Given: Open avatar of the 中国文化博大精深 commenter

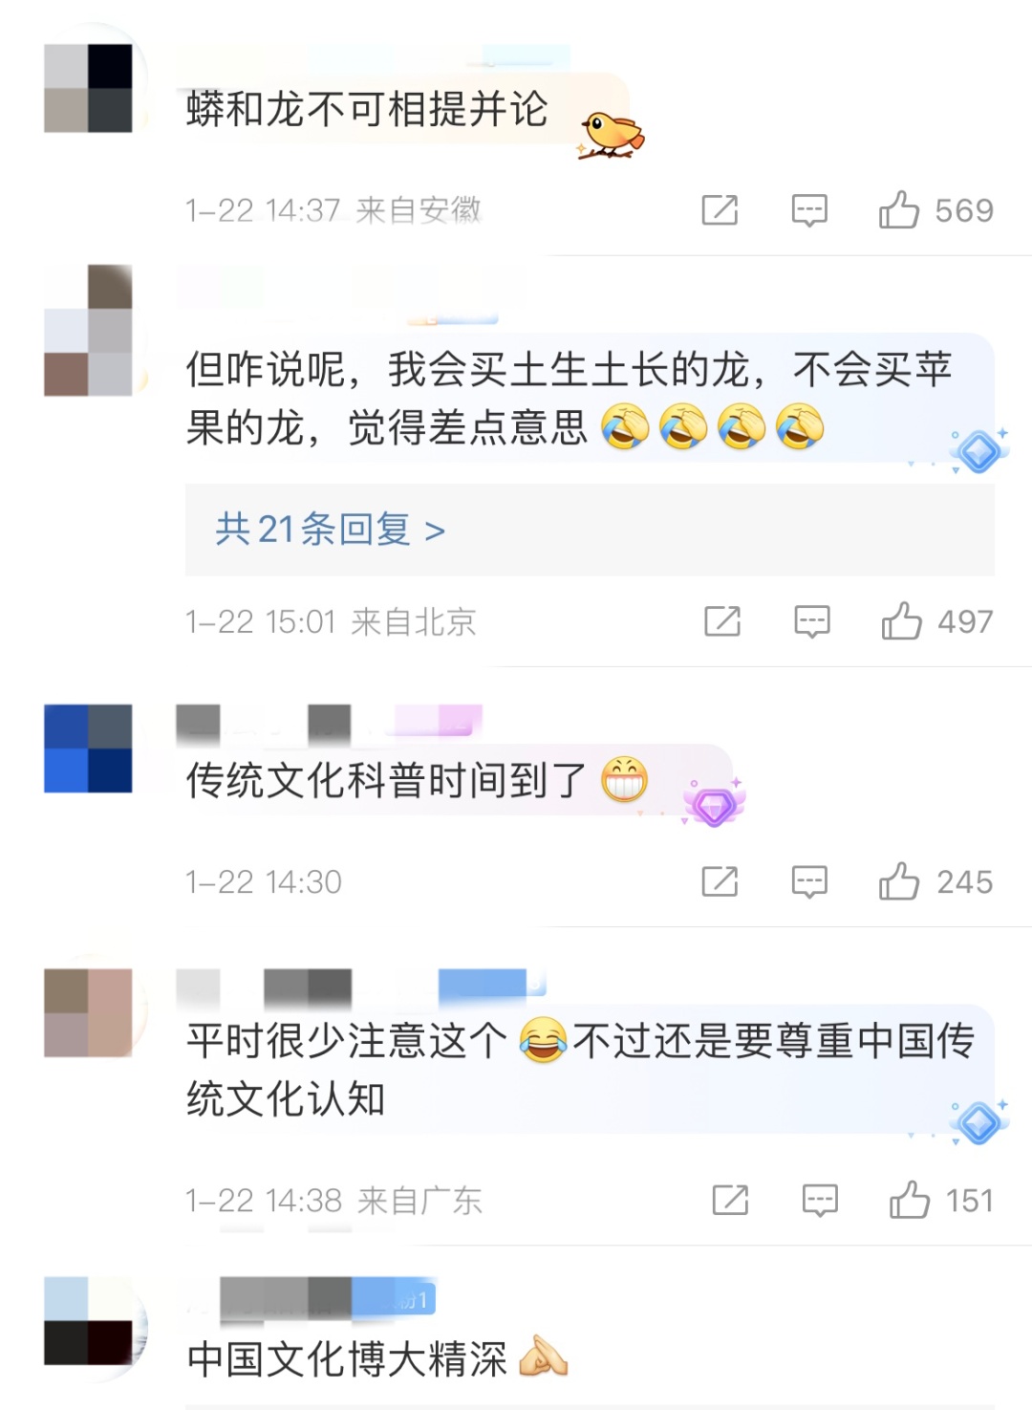Looking at the screenshot, I should pos(88,1320).
